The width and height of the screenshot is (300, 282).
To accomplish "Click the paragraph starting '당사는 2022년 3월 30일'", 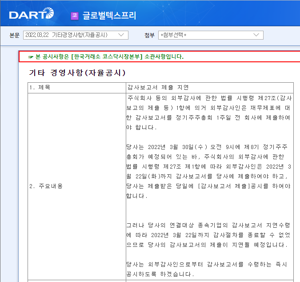I will coord(209,171).
